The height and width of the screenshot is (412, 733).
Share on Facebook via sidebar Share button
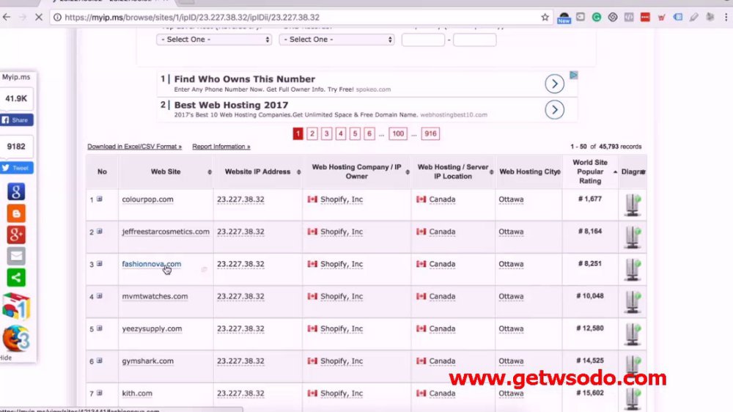16,120
